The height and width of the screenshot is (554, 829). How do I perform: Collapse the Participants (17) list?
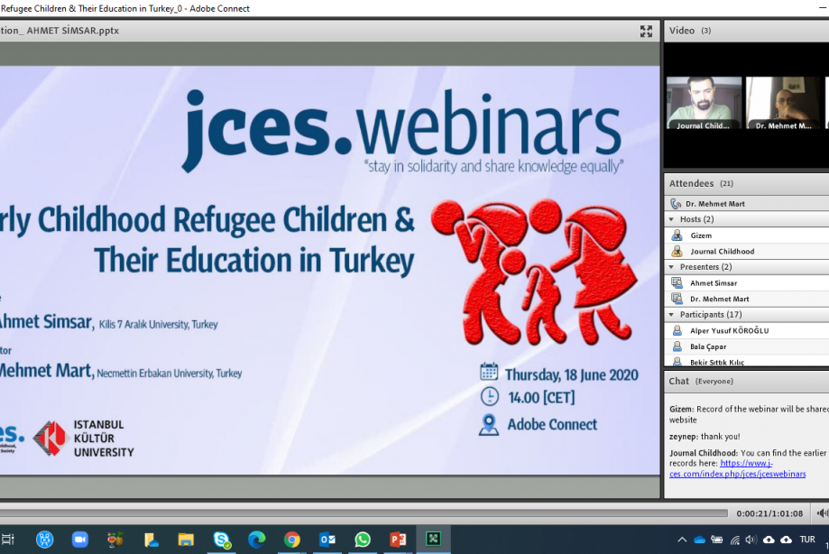tap(670, 314)
